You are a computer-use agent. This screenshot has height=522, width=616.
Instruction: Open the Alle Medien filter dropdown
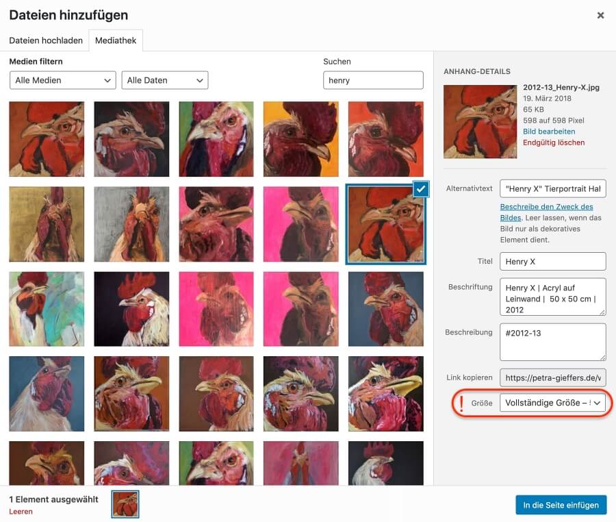(62, 80)
